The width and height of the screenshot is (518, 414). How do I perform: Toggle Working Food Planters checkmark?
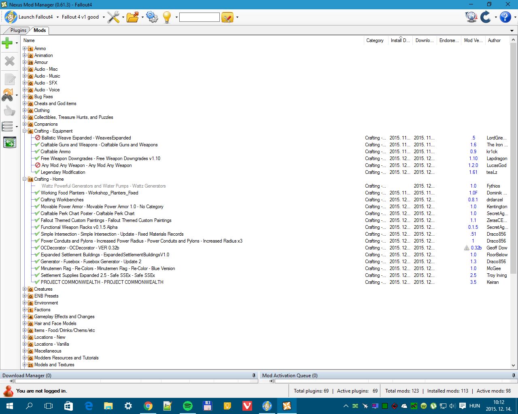[x=37, y=193]
